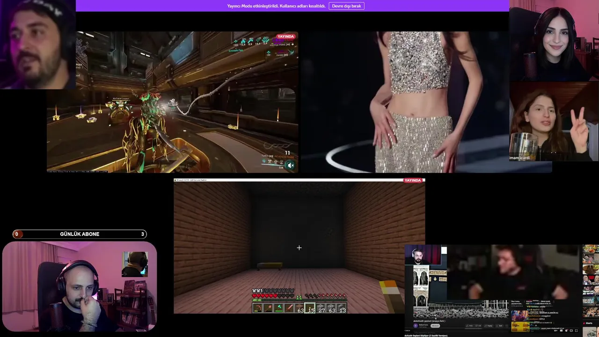Click the YouTube dislike button
This screenshot has height=337, width=599.
point(478,326)
